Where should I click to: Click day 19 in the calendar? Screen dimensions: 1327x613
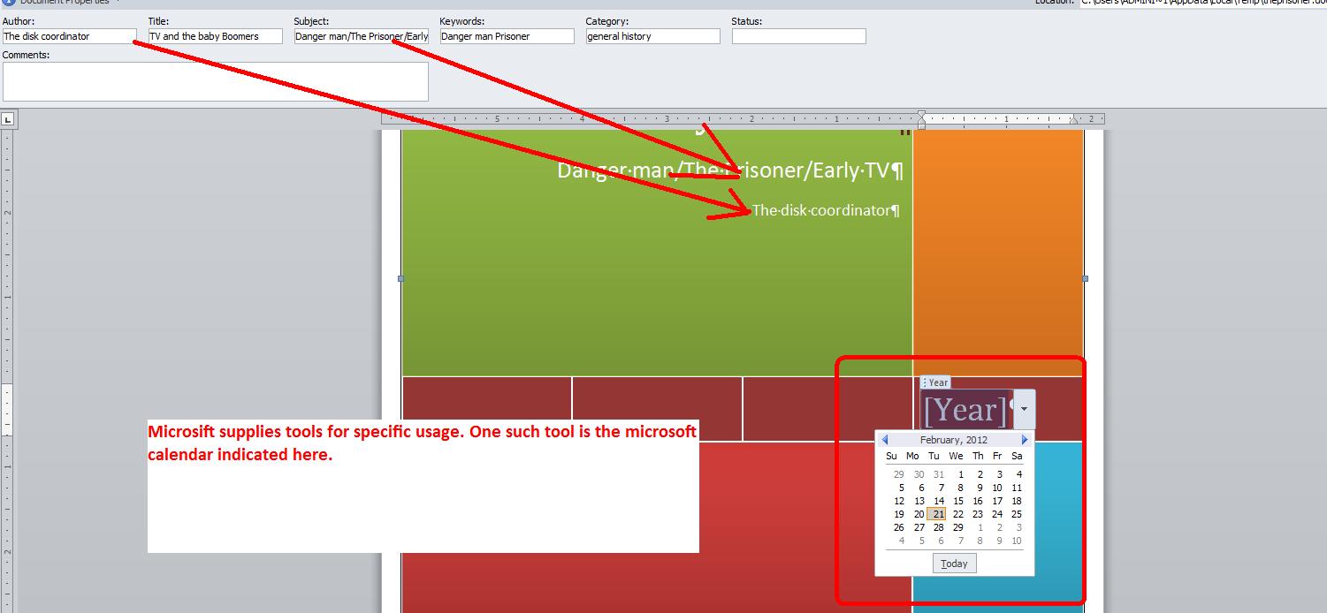click(x=898, y=514)
